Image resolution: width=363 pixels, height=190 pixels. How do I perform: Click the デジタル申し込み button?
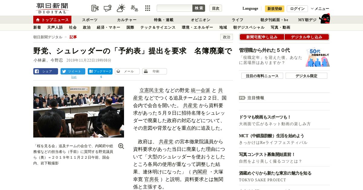click(x=307, y=37)
